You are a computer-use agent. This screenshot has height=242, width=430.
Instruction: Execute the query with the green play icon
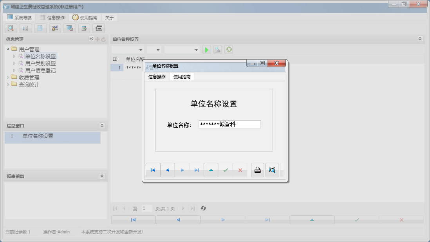206,49
